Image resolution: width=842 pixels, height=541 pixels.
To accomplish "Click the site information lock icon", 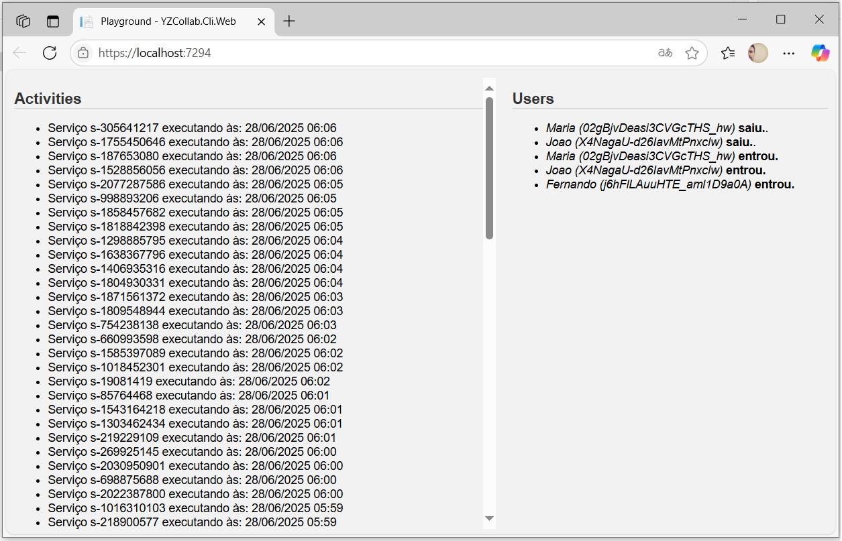I will point(83,53).
